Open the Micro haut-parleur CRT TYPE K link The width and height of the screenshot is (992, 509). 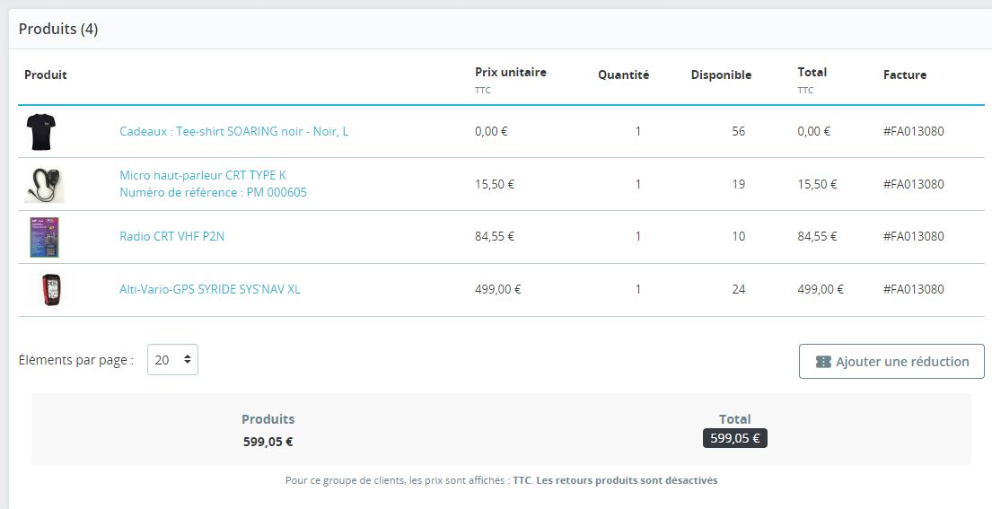click(x=203, y=175)
